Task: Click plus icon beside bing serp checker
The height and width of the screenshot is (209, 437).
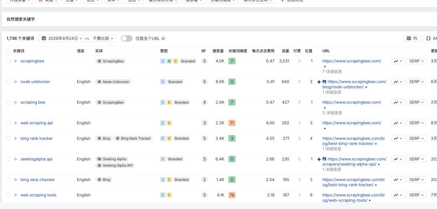Action: tap(16, 180)
